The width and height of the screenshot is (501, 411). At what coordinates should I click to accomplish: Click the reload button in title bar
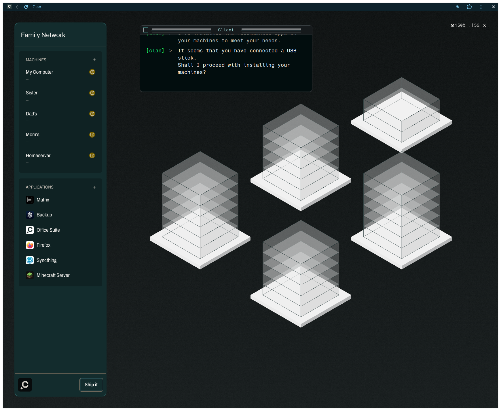26,7
